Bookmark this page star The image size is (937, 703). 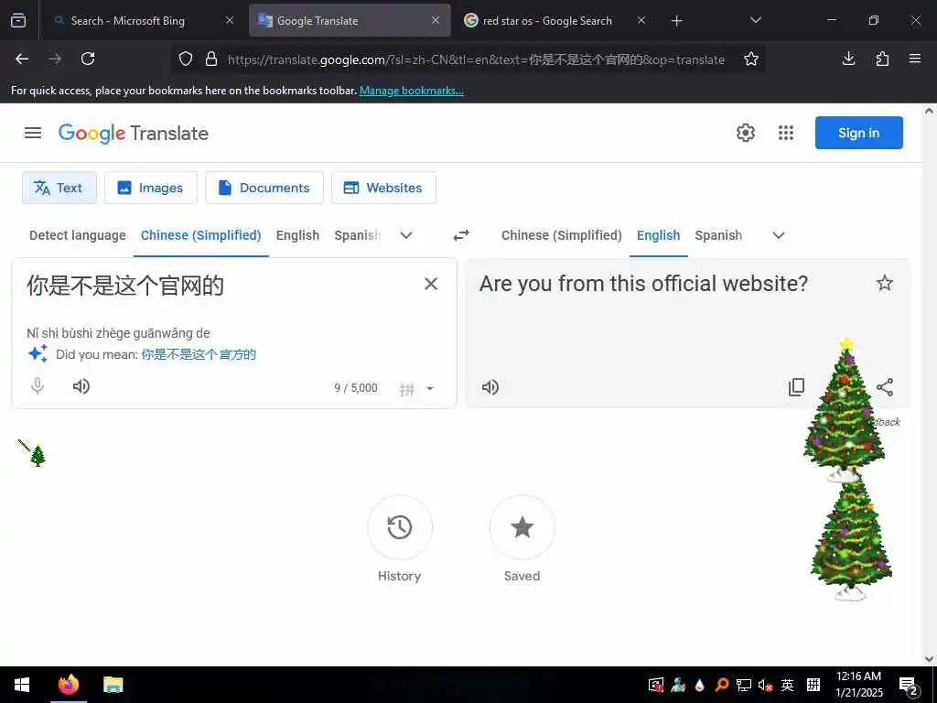pyautogui.click(x=751, y=59)
